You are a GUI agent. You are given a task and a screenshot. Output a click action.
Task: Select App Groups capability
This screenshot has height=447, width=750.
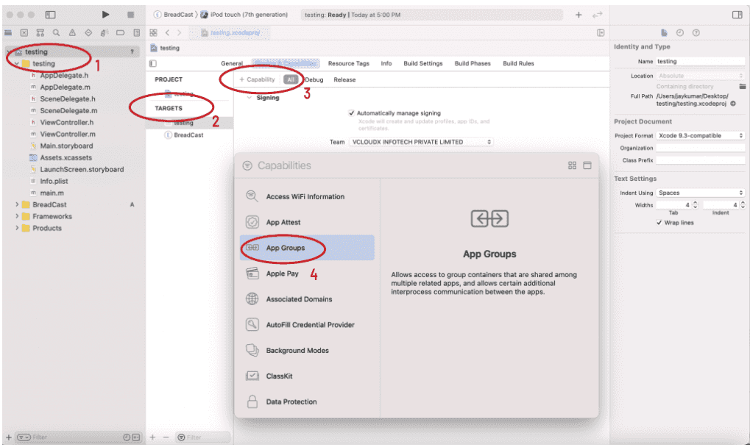pos(307,248)
